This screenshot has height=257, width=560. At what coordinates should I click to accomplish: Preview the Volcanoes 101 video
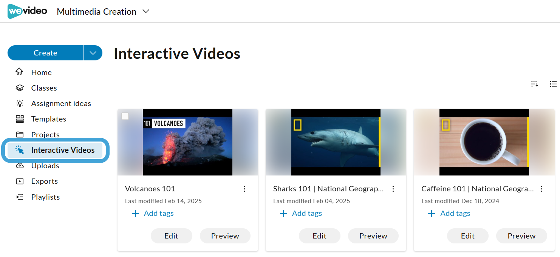pos(225,236)
